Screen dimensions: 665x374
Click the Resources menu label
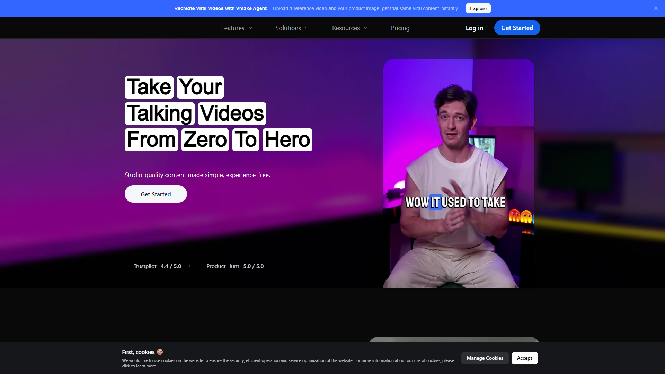(x=346, y=28)
